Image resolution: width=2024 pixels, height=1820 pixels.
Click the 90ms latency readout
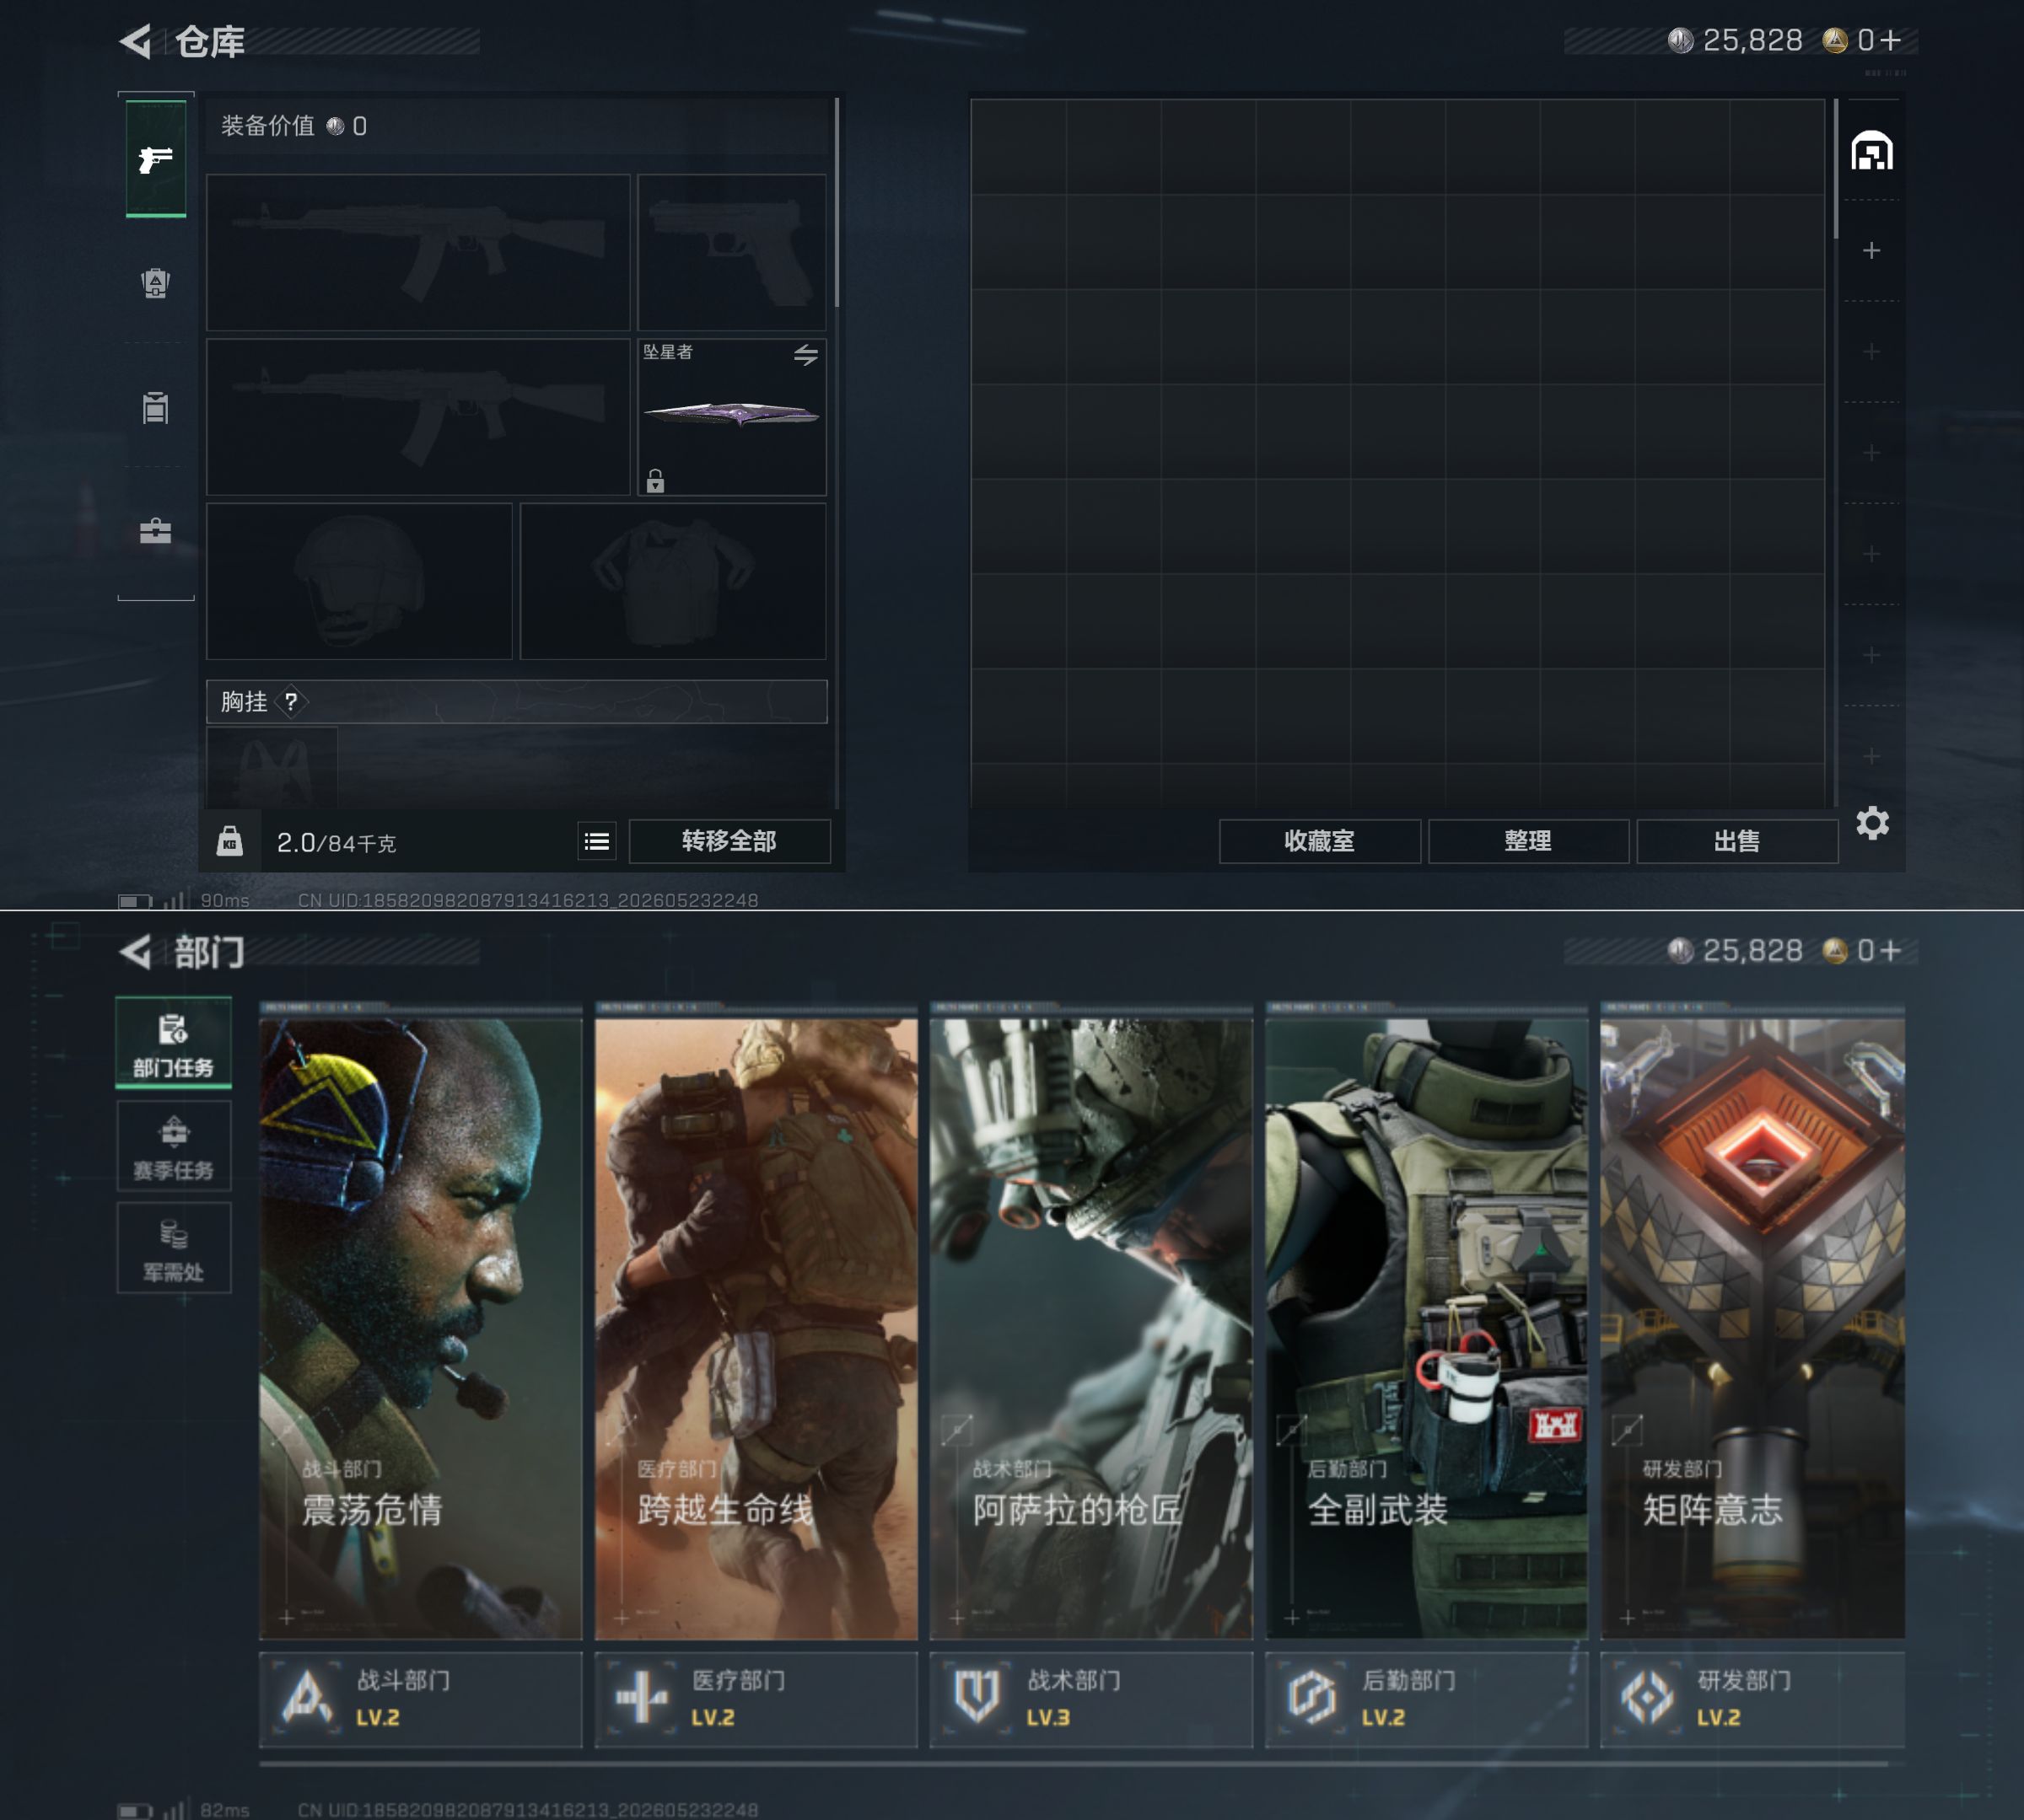tap(224, 900)
